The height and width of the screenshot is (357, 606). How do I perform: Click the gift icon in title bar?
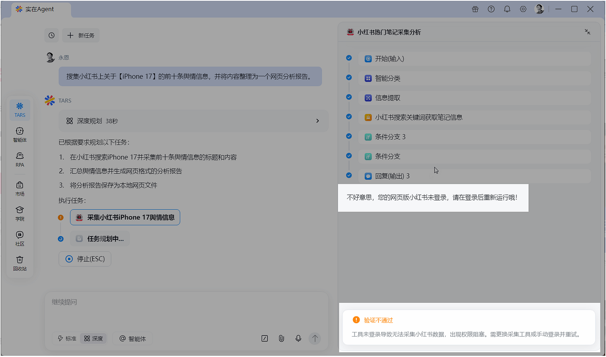click(475, 9)
